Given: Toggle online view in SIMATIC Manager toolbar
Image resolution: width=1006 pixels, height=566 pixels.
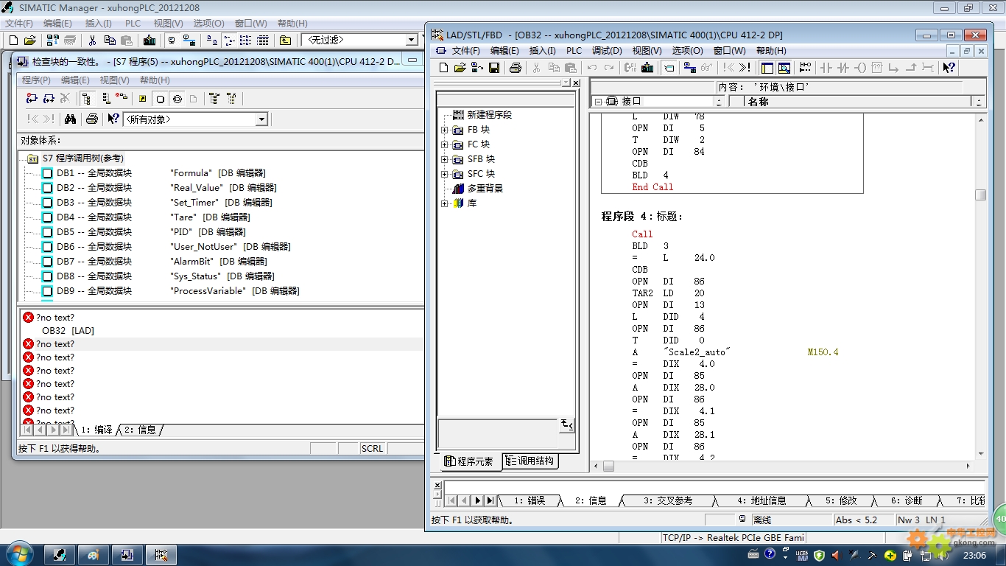Looking at the screenshot, I should (189, 40).
